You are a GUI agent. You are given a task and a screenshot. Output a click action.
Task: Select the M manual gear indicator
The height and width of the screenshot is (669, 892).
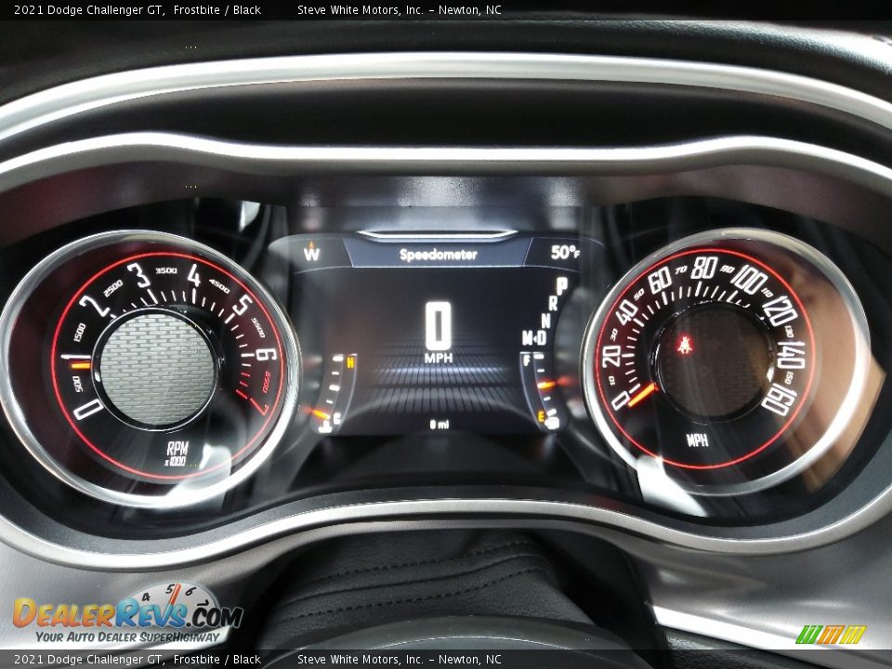528,338
